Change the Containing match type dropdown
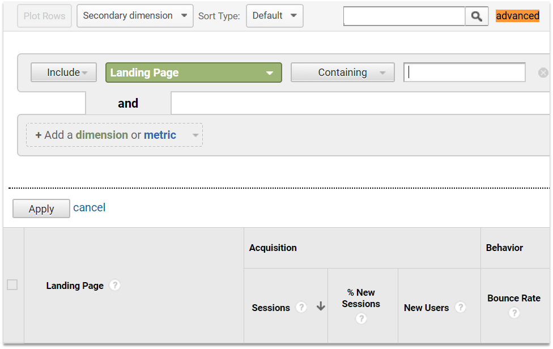Image resolution: width=553 pixels, height=349 pixels. 342,73
